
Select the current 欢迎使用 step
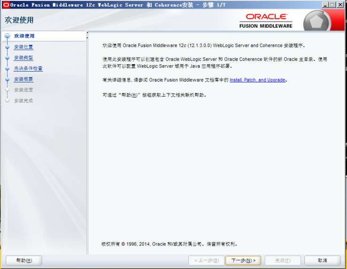(24, 36)
